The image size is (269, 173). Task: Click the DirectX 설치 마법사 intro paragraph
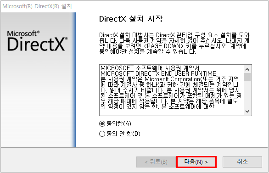click(x=174, y=43)
